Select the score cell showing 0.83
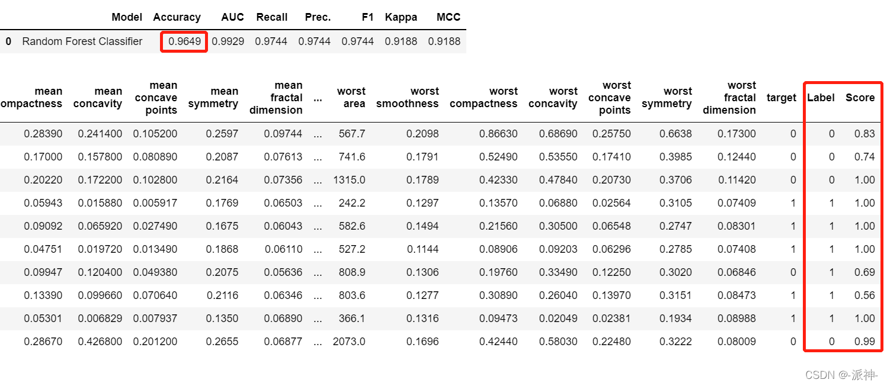Image resolution: width=887 pixels, height=386 pixels. pyautogui.click(x=864, y=134)
